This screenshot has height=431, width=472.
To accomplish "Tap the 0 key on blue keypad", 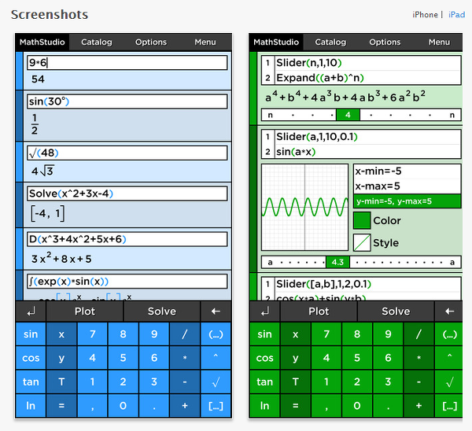I will click(x=124, y=406).
